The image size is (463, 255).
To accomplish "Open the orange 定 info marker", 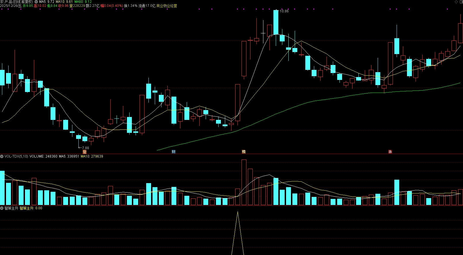I will (x=84, y=152).
